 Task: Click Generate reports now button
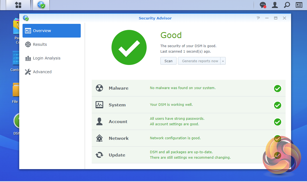tap(200, 61)
